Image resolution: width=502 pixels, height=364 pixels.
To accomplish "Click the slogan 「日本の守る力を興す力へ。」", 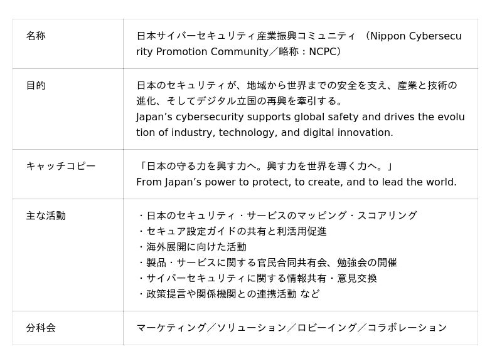I will click(x=265, y=167).
